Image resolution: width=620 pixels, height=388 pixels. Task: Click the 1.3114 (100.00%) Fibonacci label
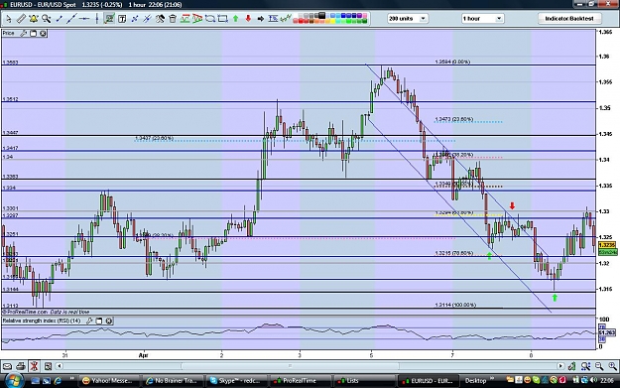[x=455, y=305]
